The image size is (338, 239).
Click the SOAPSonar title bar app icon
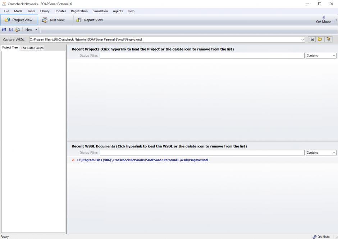coord(4,4)
